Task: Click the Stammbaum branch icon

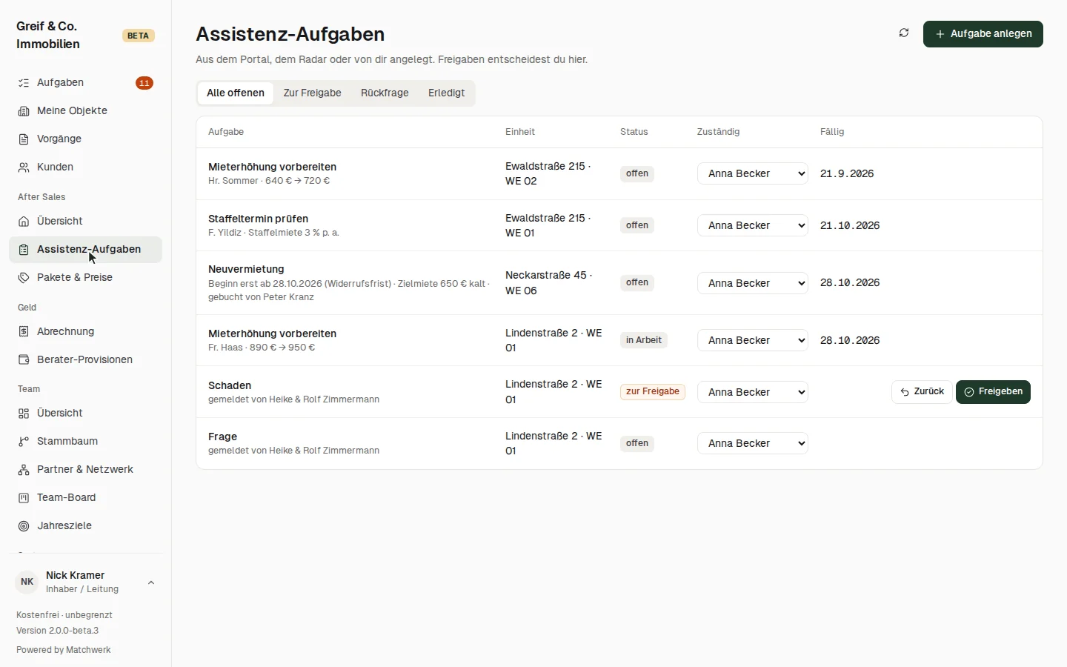Action: pos(24,442)
